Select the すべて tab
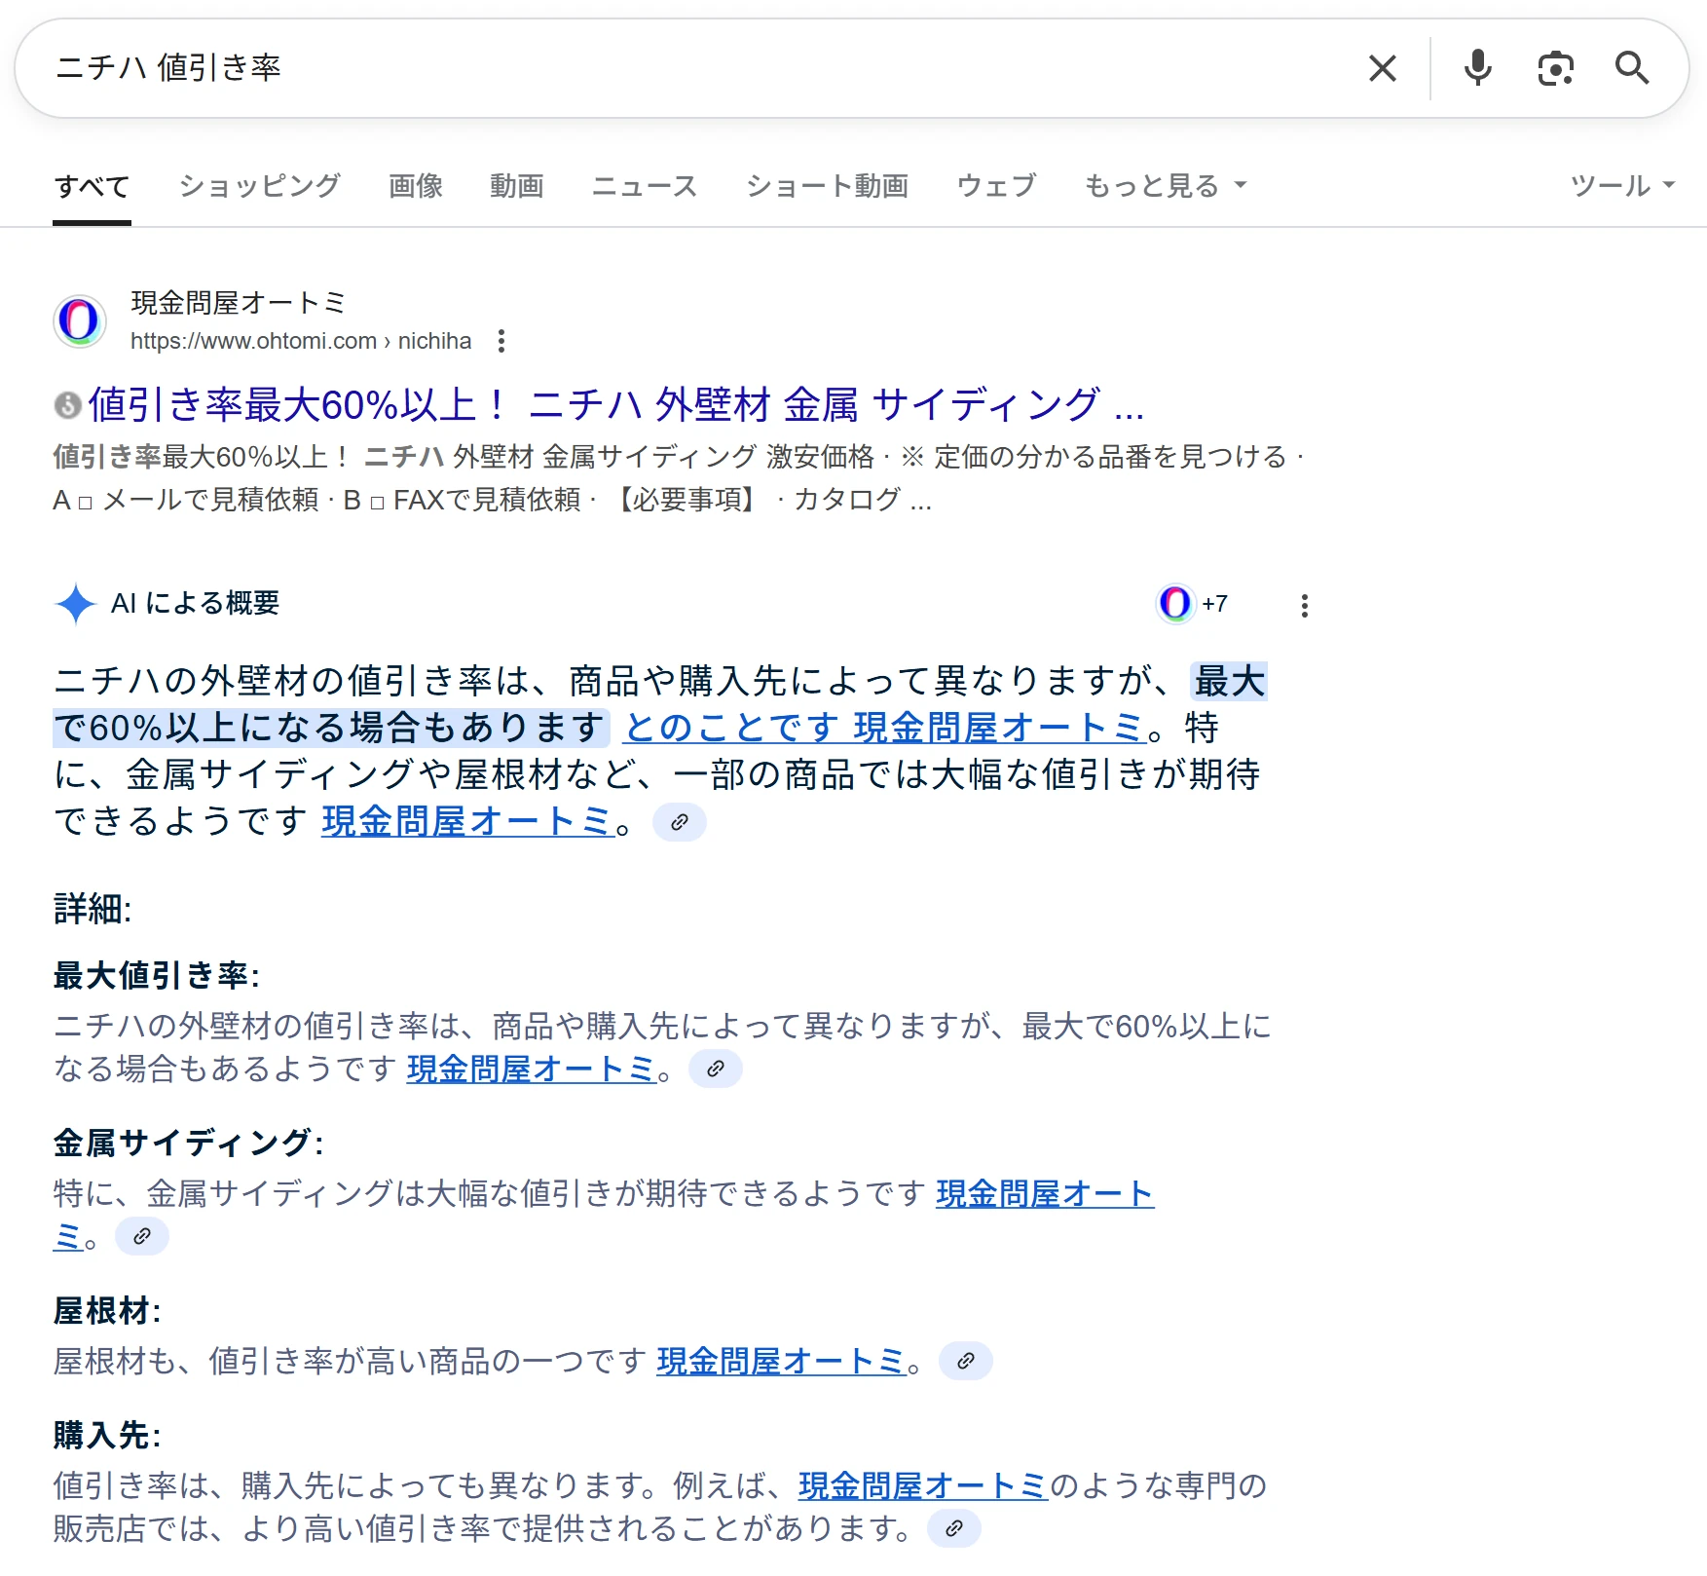The width and height of the screenshot is (1707, 1576). [x=92, y=186]
